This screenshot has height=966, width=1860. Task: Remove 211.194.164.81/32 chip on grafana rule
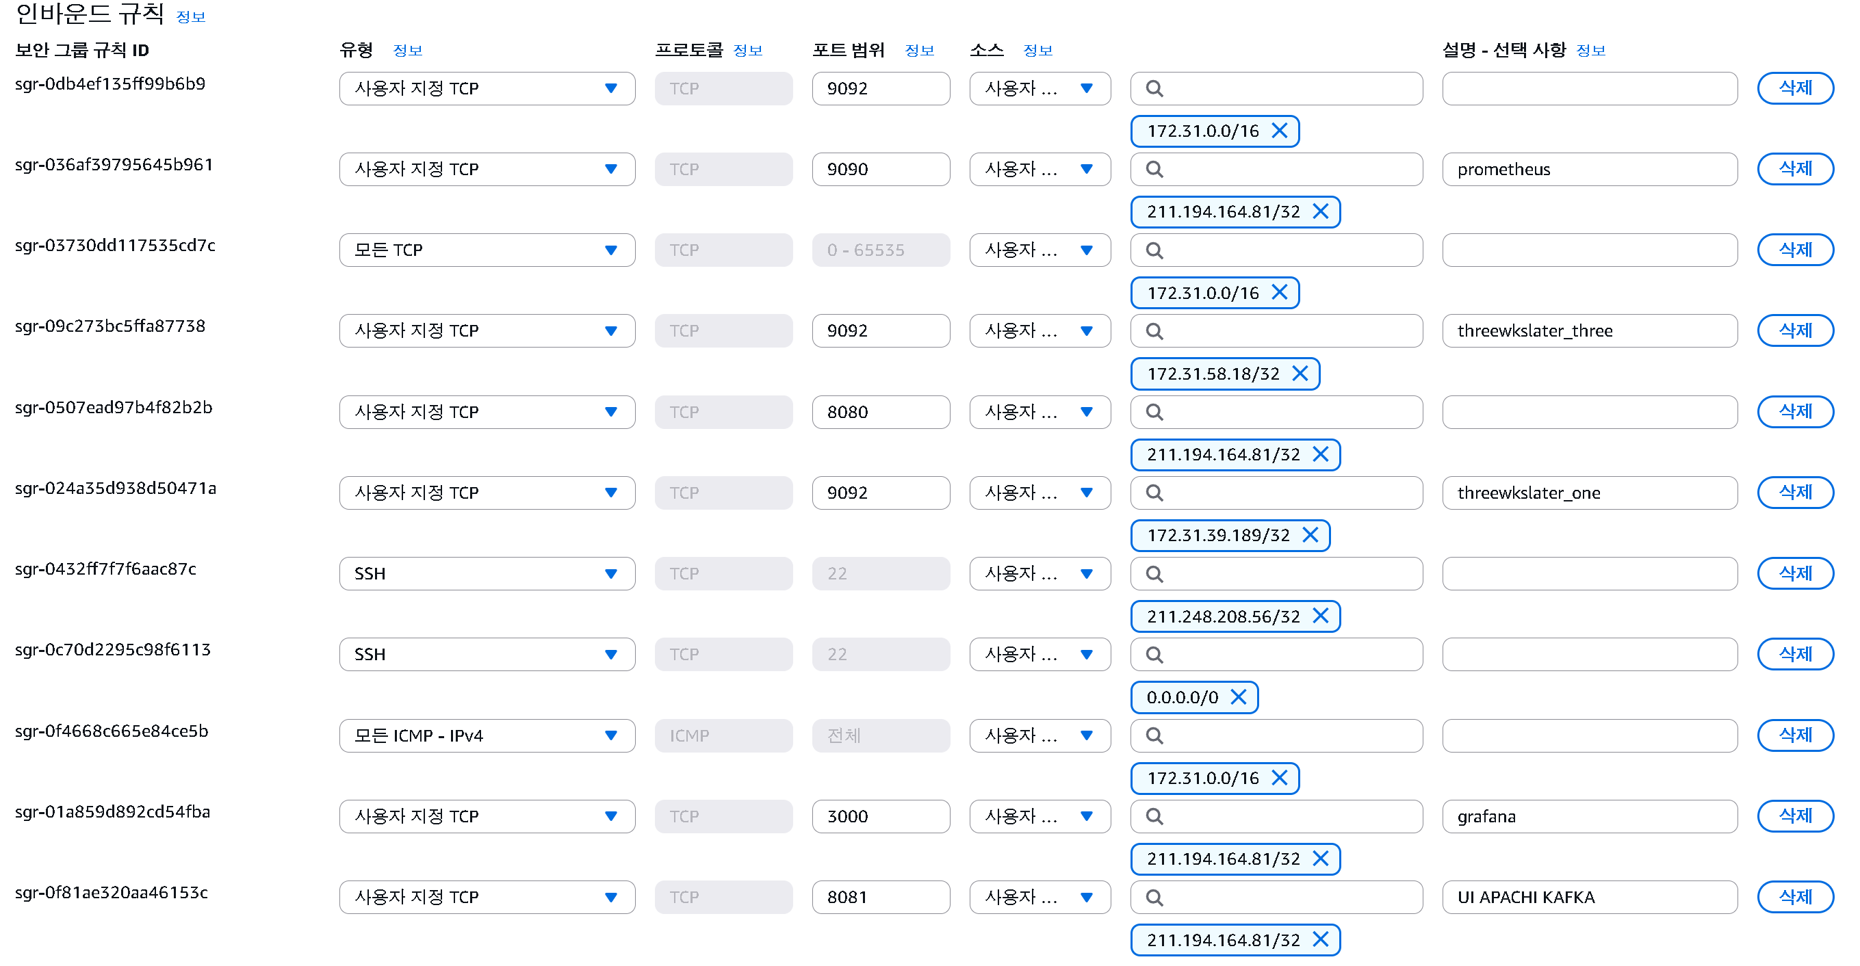[1321, 859]
